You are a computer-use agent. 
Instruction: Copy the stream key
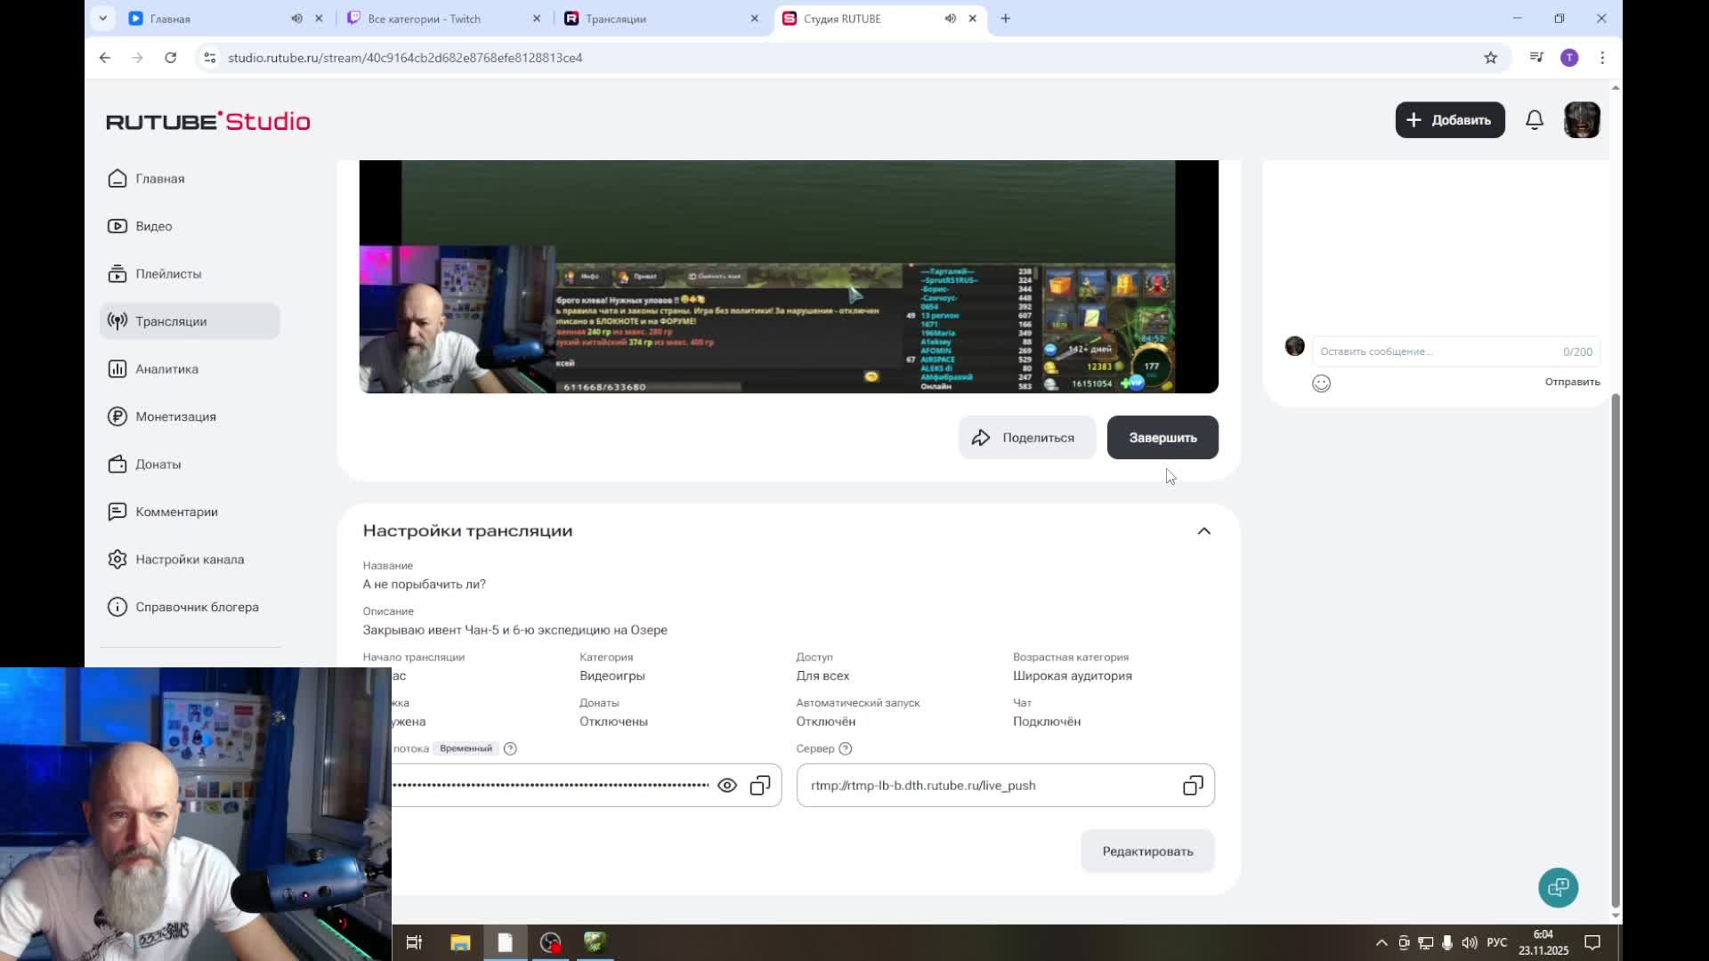tap(760, 786)
